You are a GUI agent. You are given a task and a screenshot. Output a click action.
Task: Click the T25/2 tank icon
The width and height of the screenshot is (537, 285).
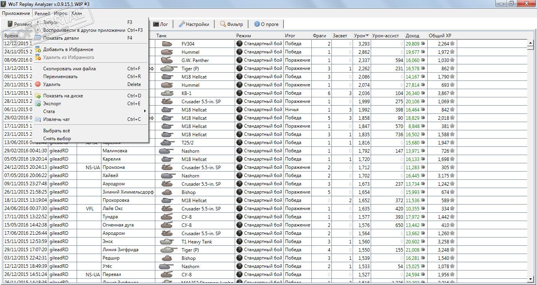coord(167,143)
